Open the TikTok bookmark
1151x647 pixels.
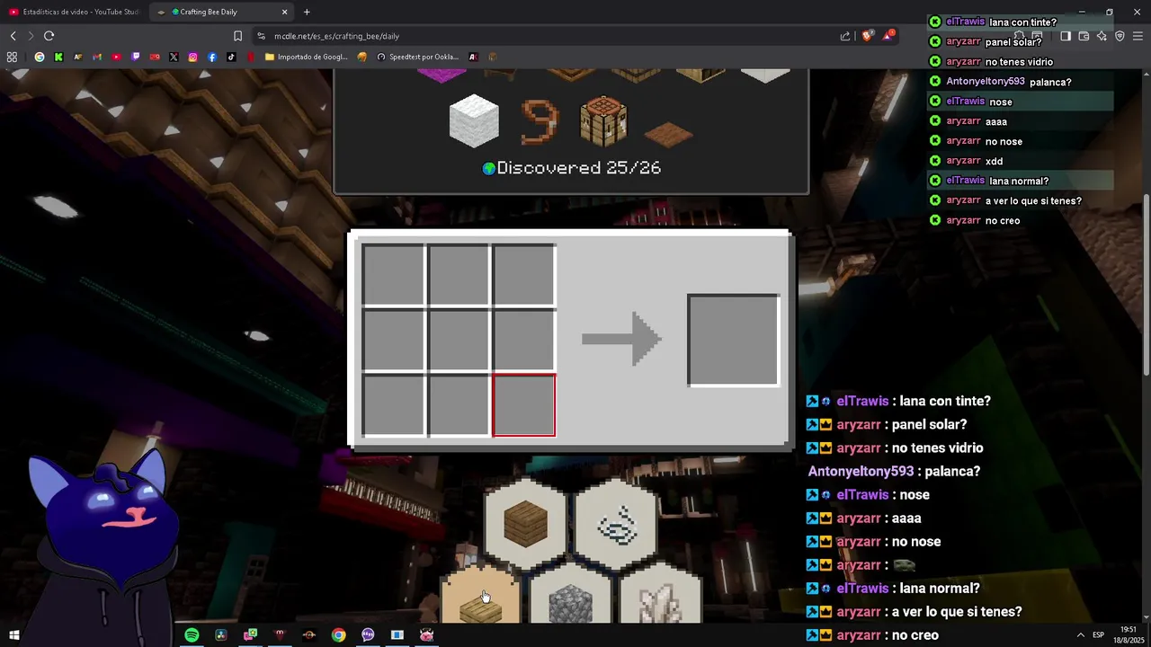point(231,57)
